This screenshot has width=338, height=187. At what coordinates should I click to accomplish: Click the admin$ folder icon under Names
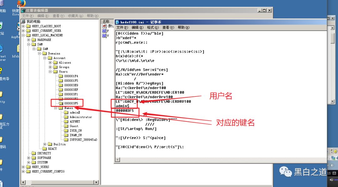[x=66, y=112]
